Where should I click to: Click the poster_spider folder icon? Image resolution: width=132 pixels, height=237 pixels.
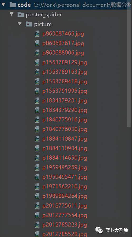click(x=21, y=15)
